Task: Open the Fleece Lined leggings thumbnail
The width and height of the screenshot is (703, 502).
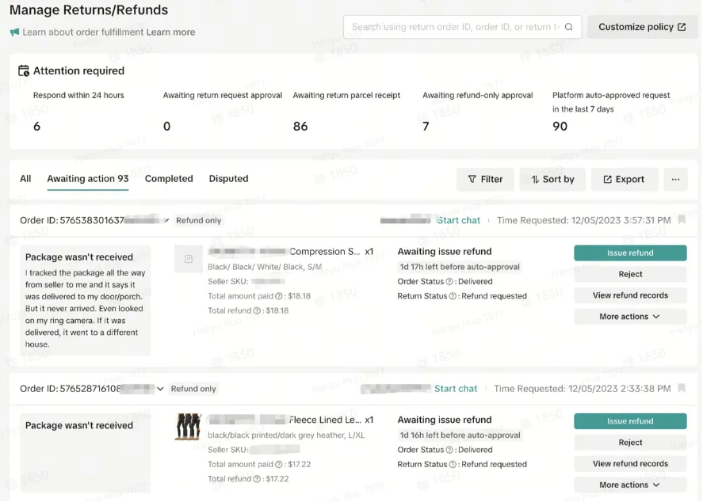Action: (x=189, y=427)
